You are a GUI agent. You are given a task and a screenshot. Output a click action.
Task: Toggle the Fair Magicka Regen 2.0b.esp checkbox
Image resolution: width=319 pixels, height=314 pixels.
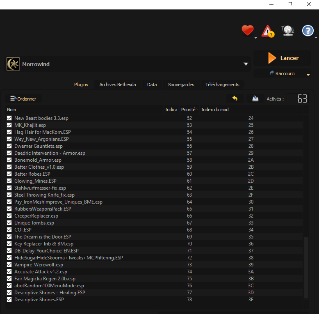[9, 279]
